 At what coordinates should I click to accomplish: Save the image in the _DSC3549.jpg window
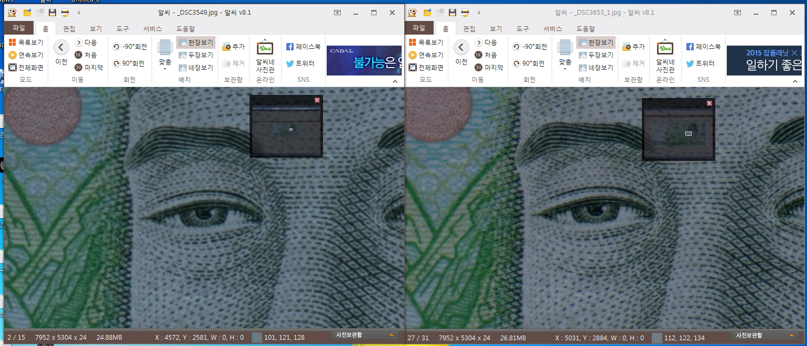[x=52, y=12]
